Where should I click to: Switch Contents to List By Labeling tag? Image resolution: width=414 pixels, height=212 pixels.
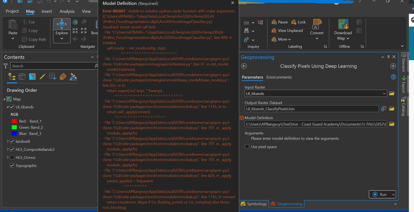tap(63, 76)
